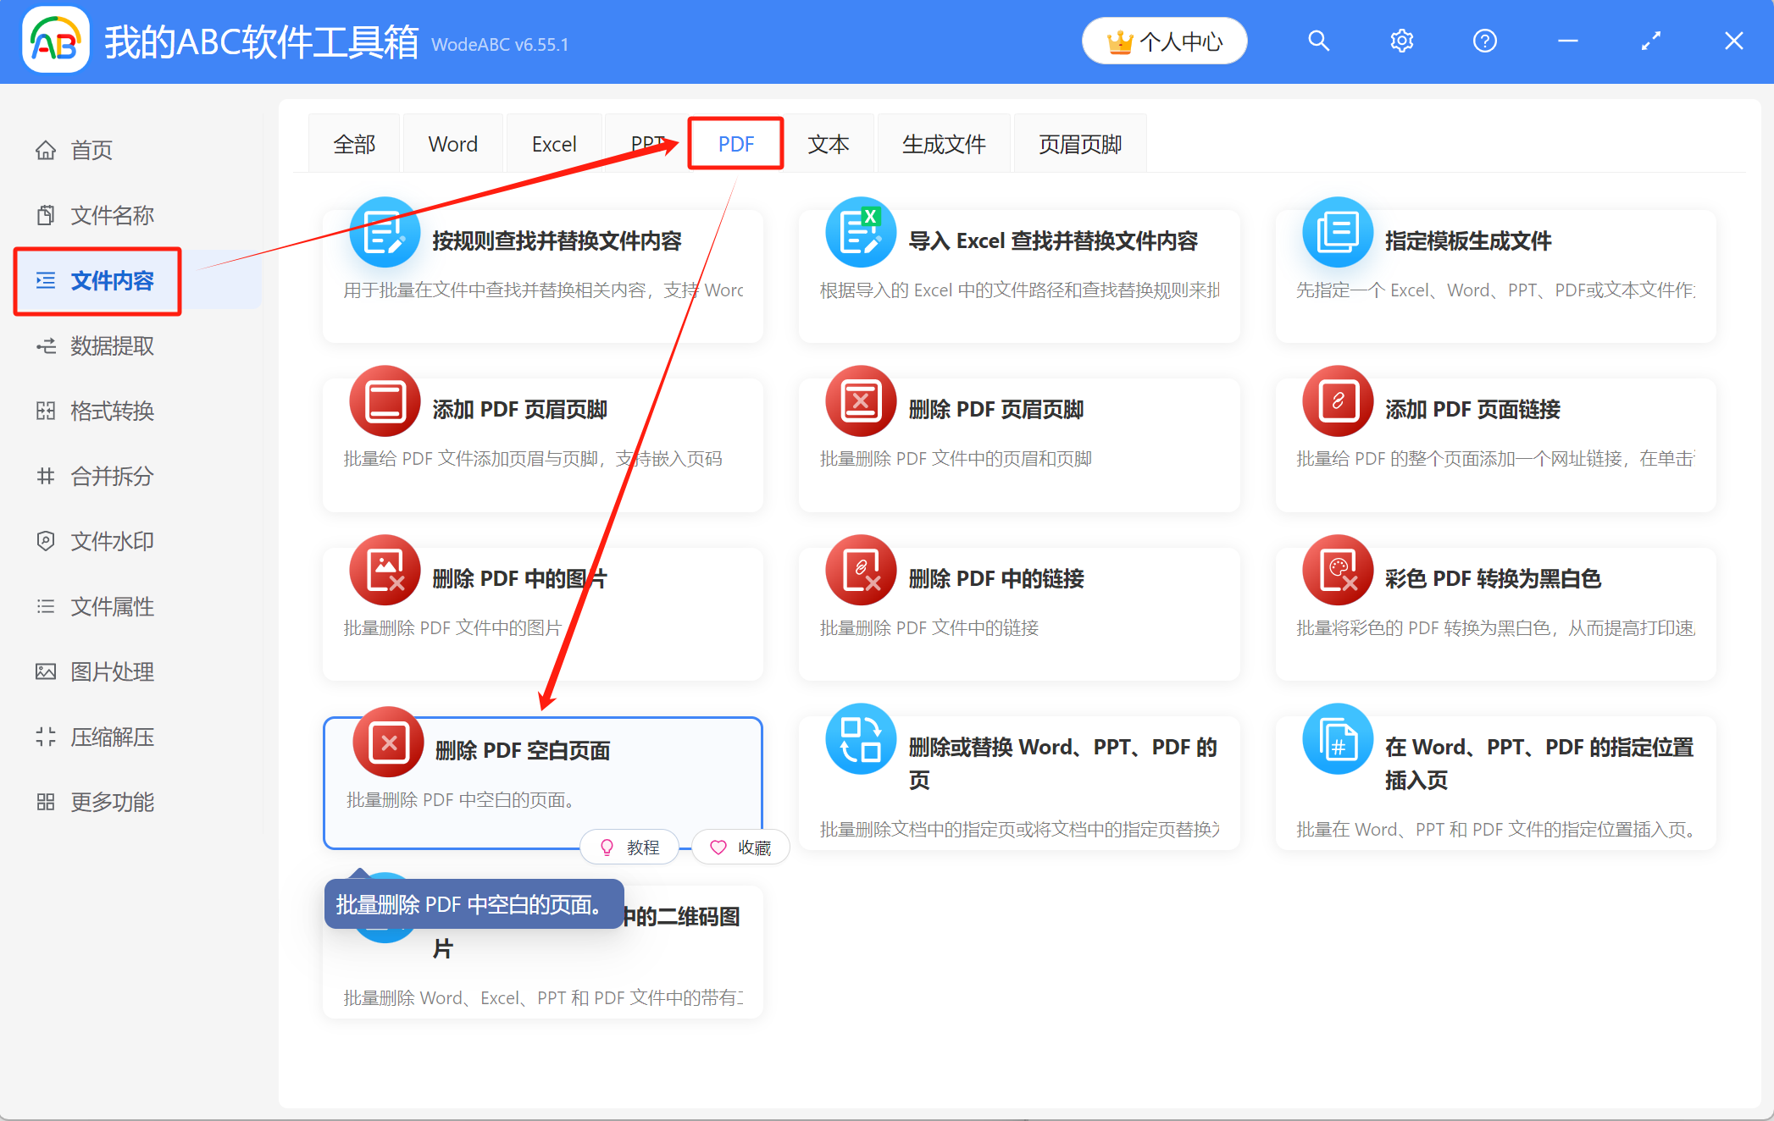Screen dimensions: 1774x1121
Task: Open the search function
Action: (1318, 40)
